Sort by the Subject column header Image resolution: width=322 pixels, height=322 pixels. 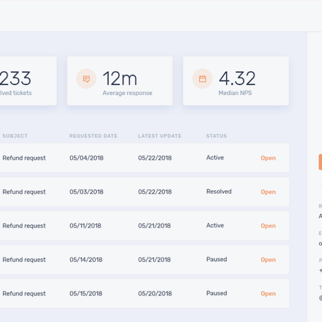tap(15, 136)
